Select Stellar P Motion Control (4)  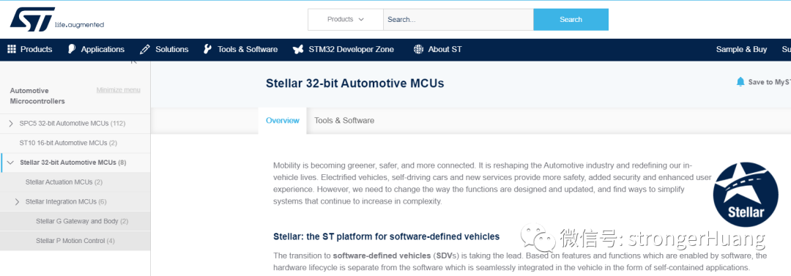pos(75,241)
